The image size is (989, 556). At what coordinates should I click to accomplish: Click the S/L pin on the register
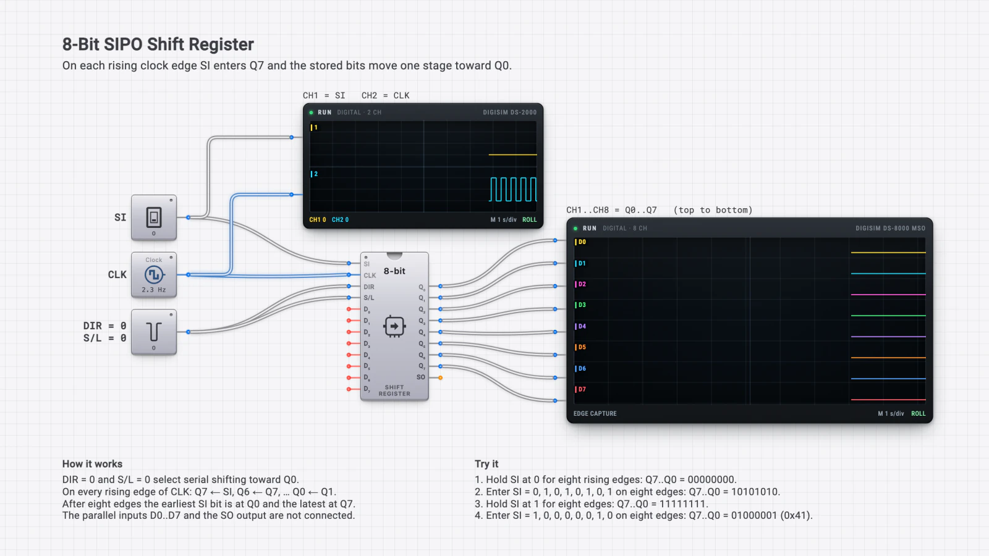pyautogui.click(x=349, y=298)
